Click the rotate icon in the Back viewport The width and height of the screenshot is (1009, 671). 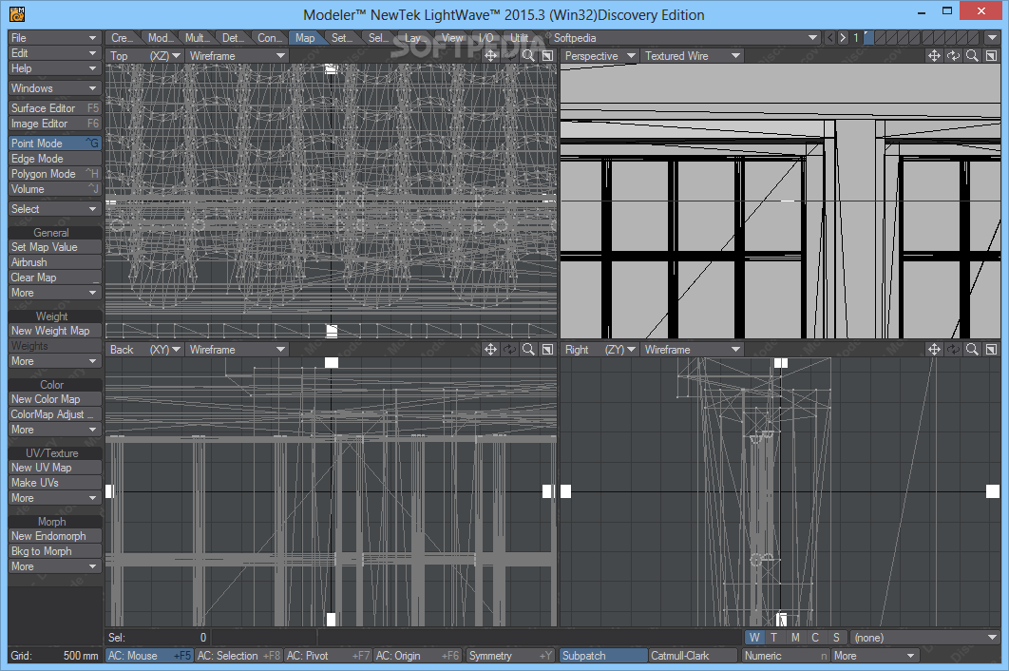(x=509, y=350)
